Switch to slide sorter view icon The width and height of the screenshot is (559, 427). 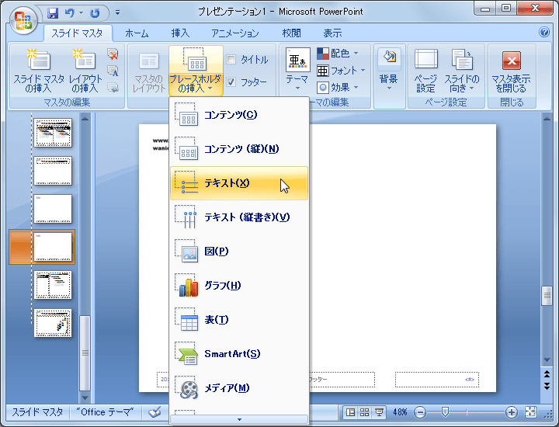point(365,412)
